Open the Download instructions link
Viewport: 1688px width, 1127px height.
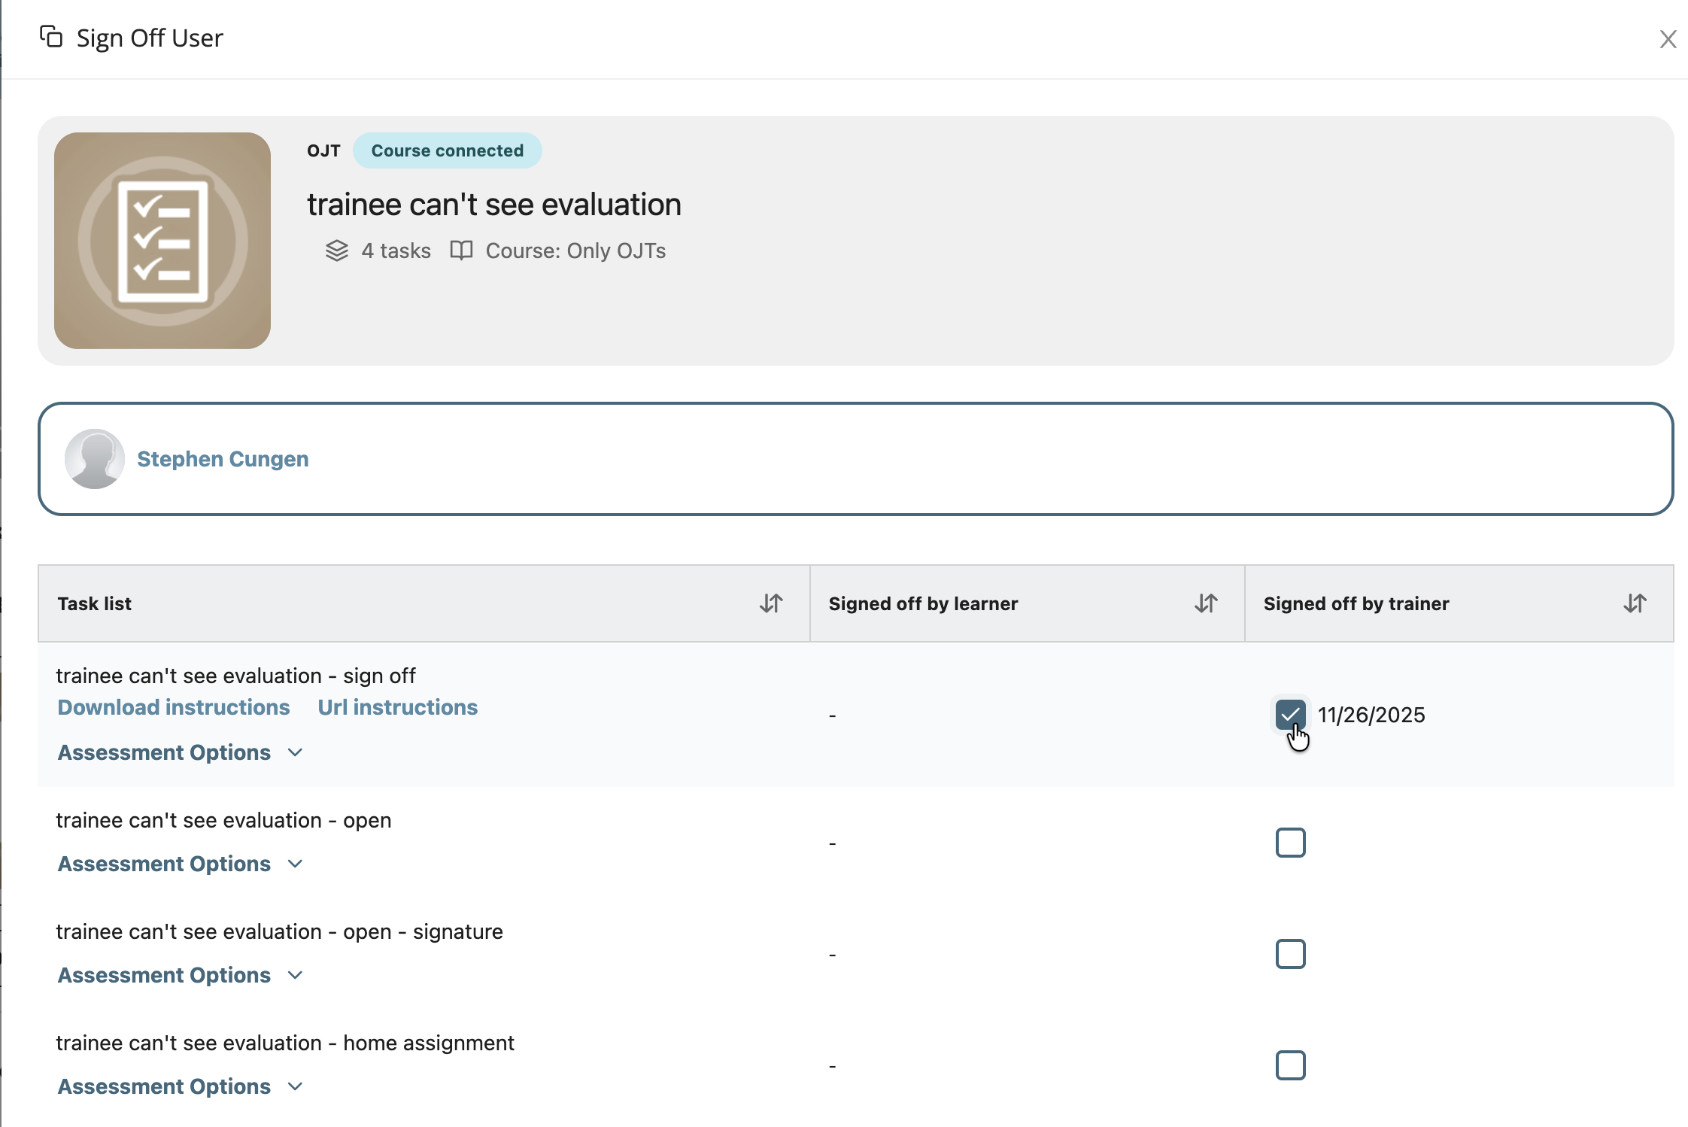pos(174,707)
